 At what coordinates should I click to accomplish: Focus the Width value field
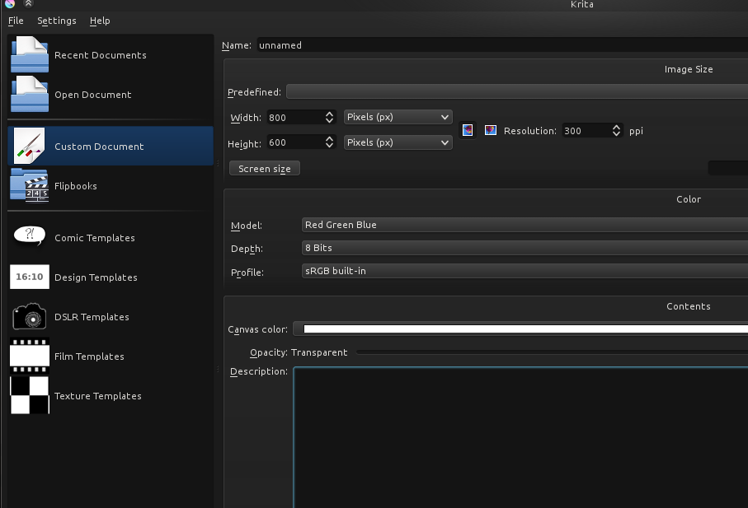296,117
